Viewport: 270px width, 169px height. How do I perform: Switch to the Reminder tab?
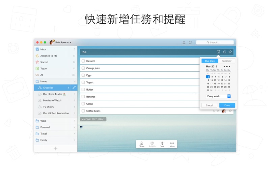(226, 61)
